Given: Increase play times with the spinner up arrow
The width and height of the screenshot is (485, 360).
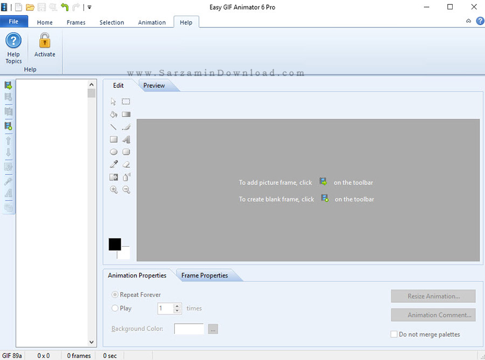Looking at the screenshot, I should pos(177,306).
